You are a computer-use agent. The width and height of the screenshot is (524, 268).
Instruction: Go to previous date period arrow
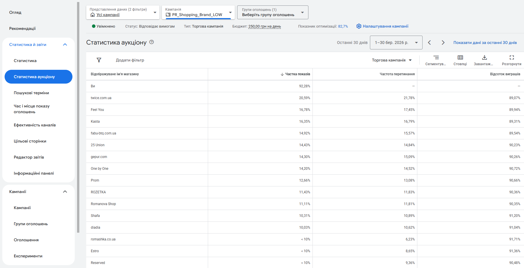click(429, 43)
